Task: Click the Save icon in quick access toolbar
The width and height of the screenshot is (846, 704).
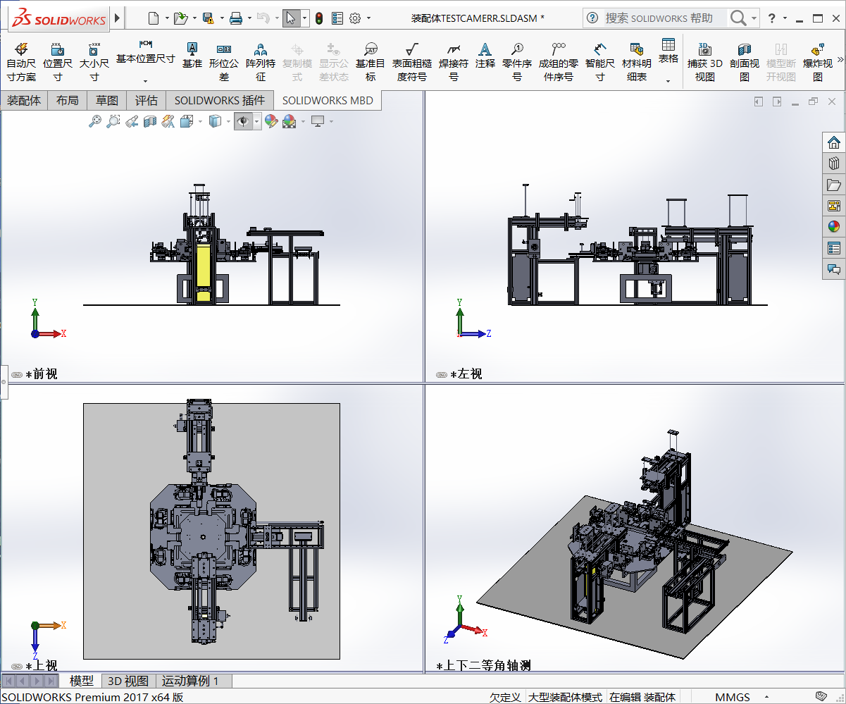Action: point(208,18)
